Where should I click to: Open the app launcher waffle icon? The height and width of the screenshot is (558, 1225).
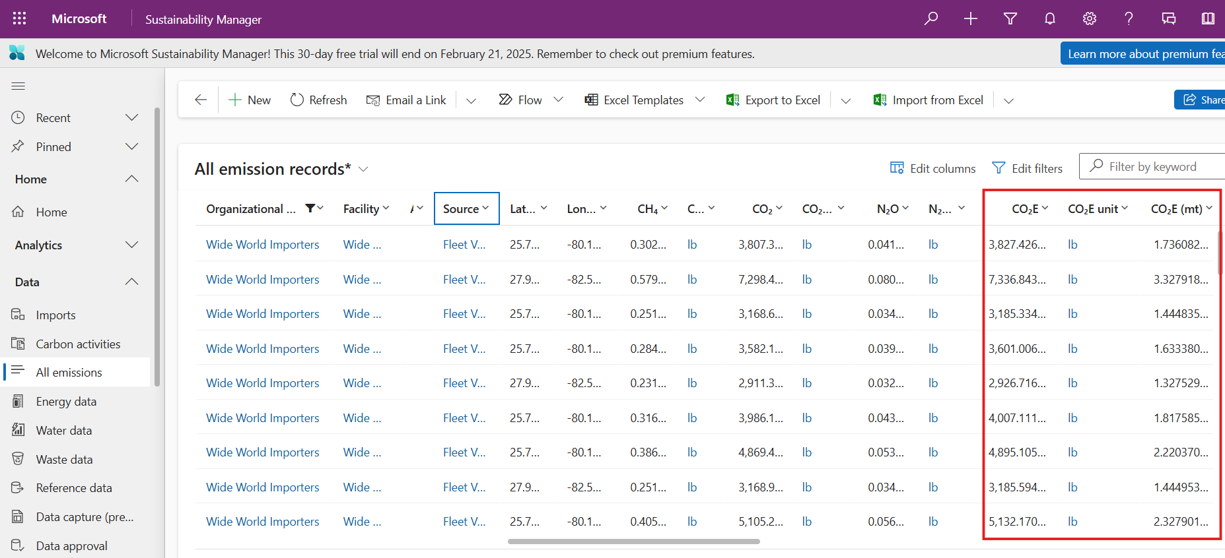[x=20, y=18]
